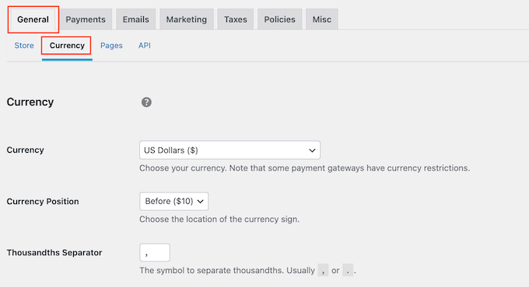Select the Marketing tab
This screenshot has width=529, height=287.
[186, 19]
